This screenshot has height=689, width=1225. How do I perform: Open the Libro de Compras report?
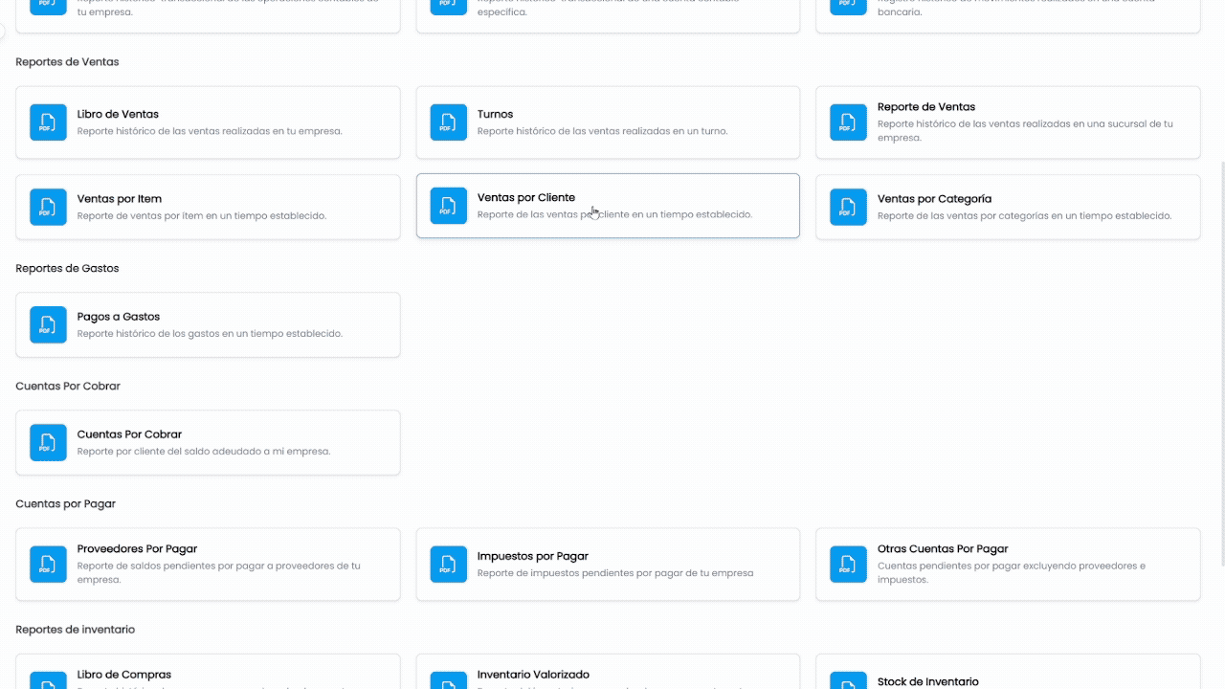click(x=208, y=672)
